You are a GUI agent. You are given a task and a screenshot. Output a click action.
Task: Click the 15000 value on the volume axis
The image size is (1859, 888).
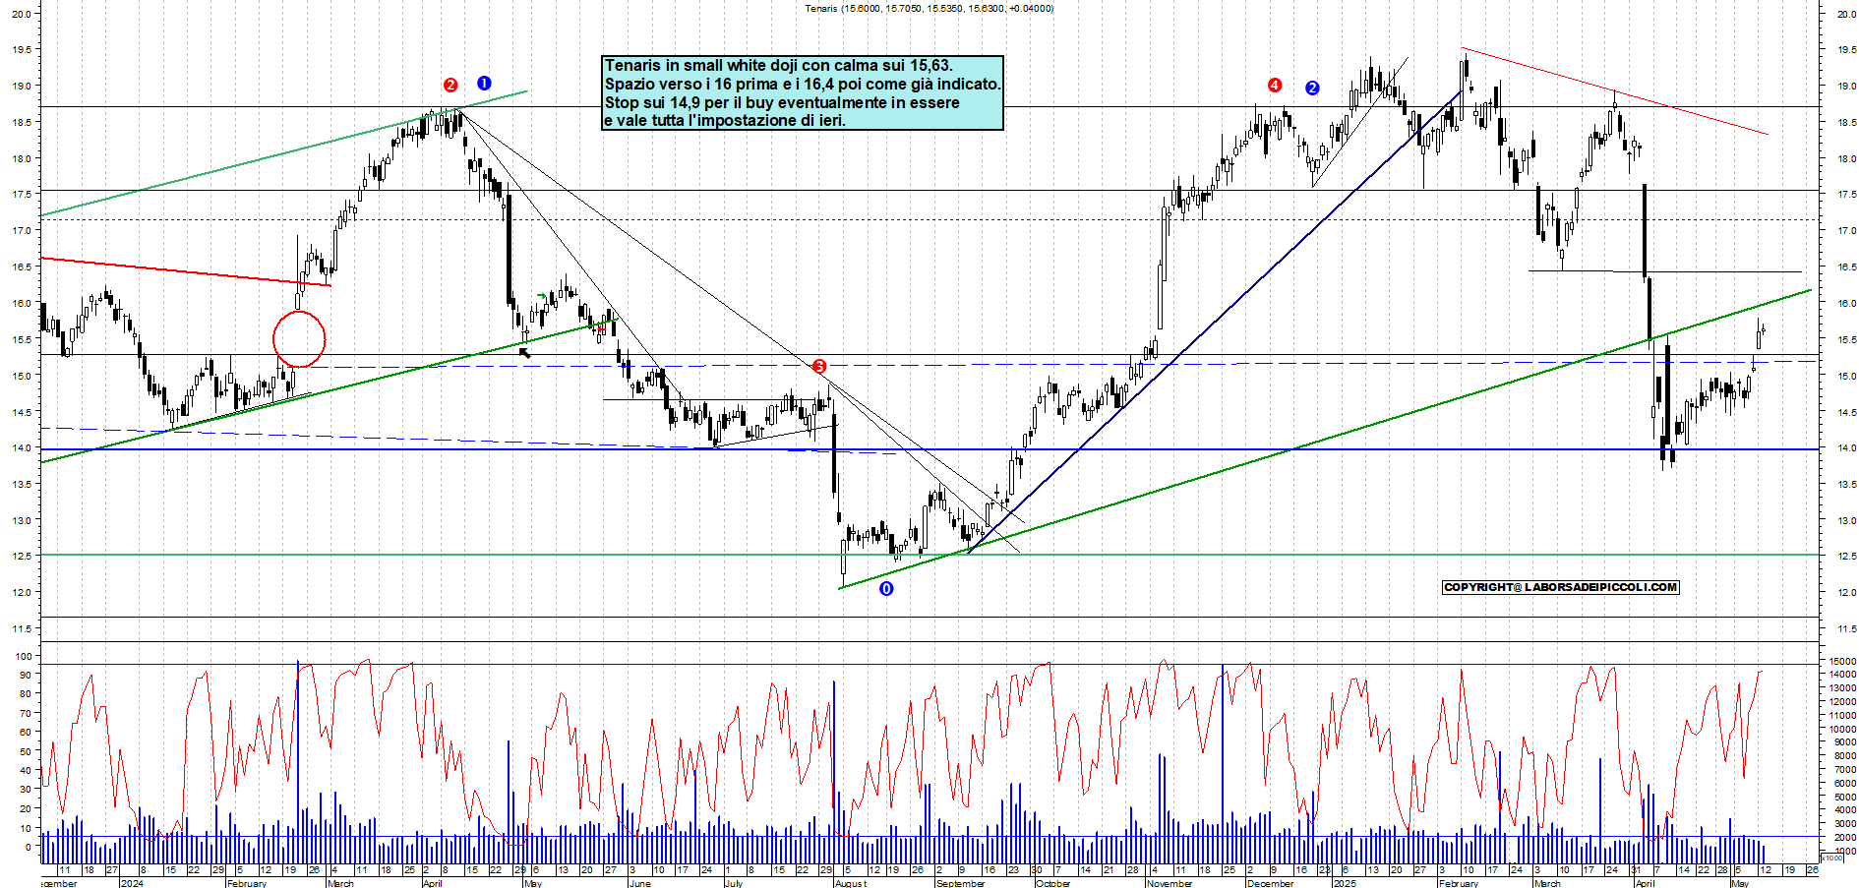1841,661
